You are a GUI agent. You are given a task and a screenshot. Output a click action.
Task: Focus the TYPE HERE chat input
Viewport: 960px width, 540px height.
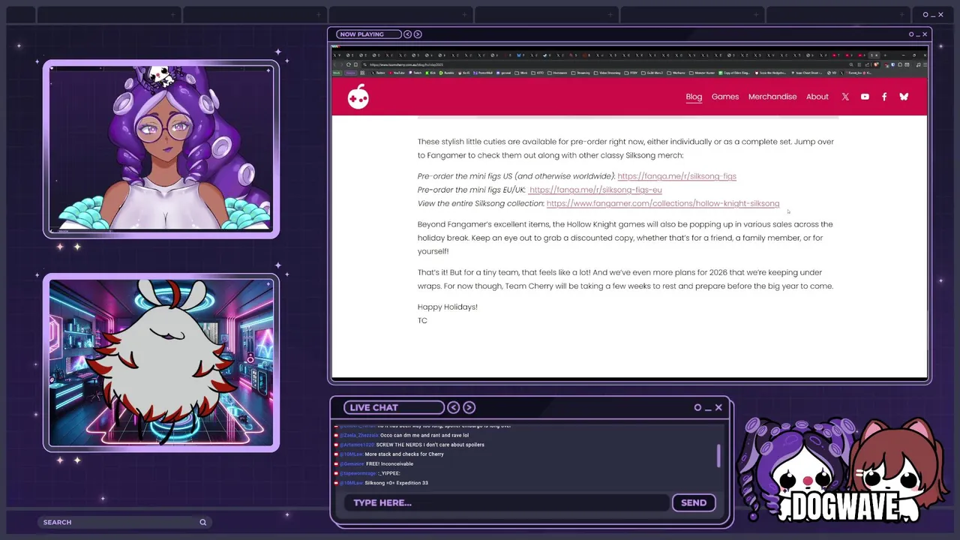[506, 502]
